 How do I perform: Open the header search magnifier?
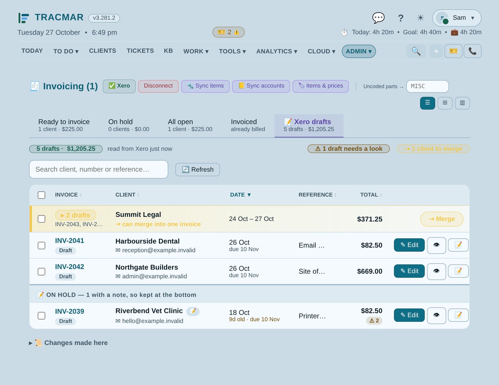pyautogui.click(x=416, y=51)
